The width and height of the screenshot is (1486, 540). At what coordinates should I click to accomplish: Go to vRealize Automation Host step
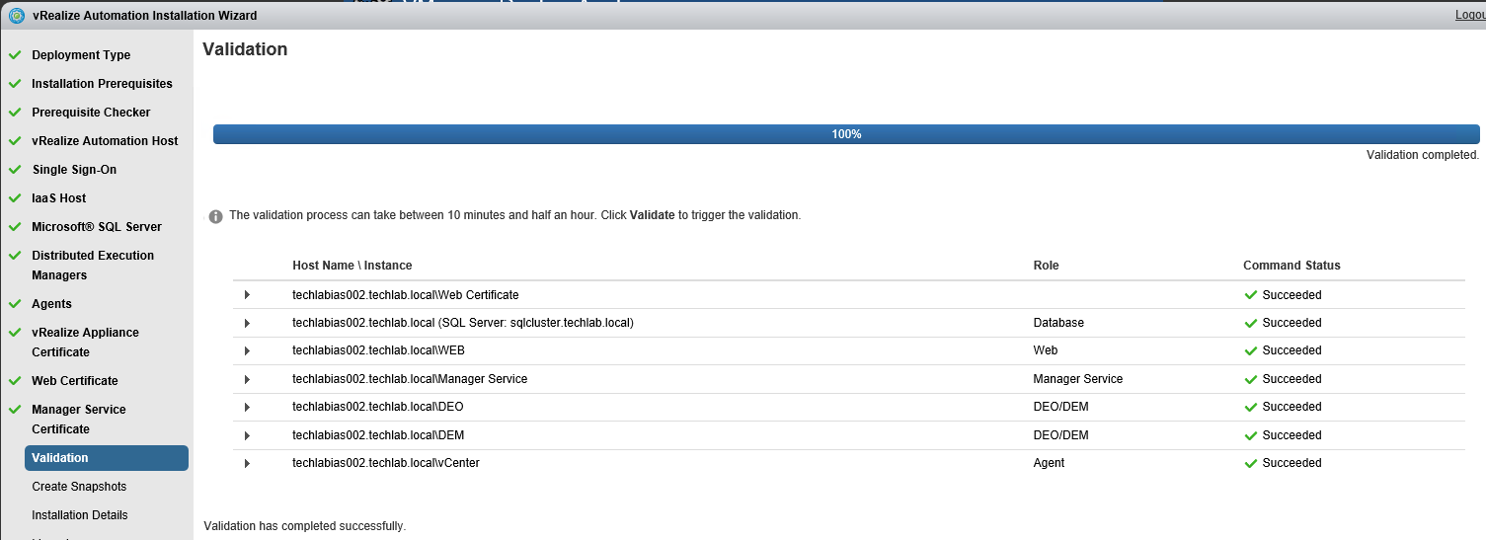(x=105, y=141)
